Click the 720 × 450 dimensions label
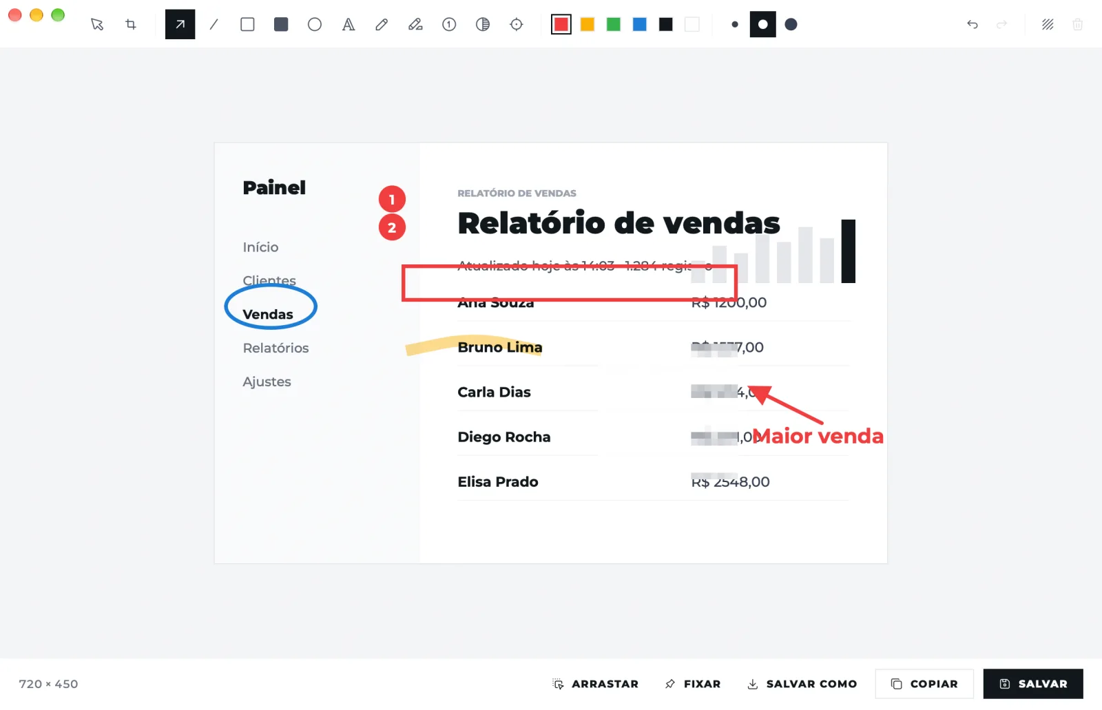Image resolution: width=1102 pixels, height=710 pixels. click(48, 684)
